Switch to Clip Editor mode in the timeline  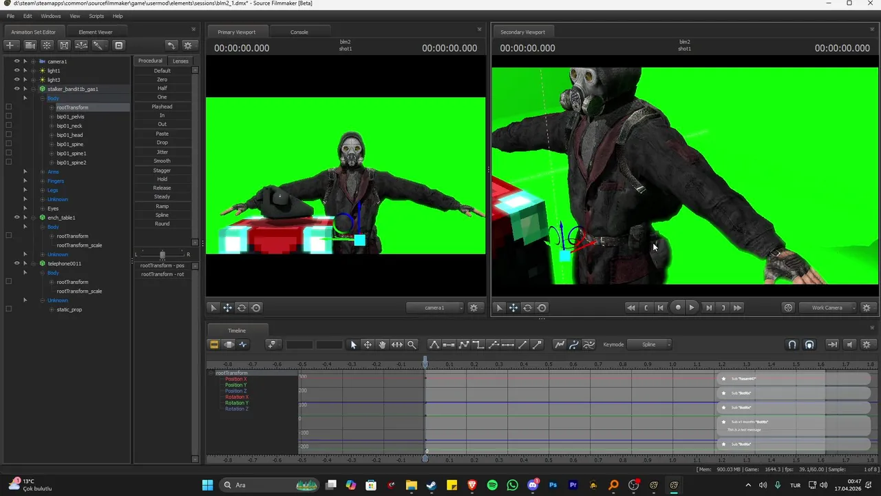pos(214,344)
